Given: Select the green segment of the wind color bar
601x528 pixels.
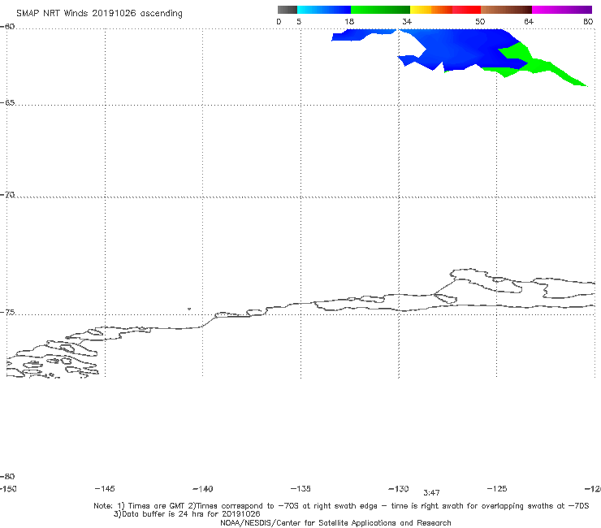Looking at the screenshot, I should (380, 10).
